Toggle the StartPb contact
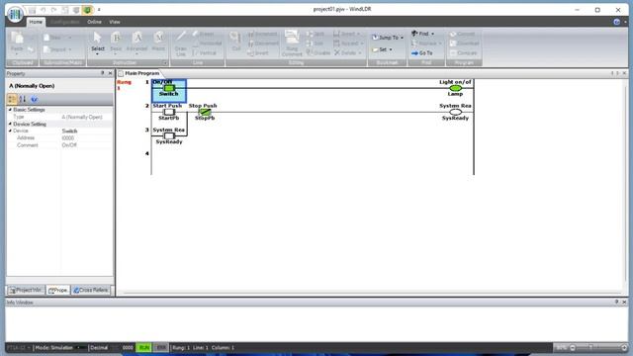The width and height of the screenshot is (633, 356). pos(169,112)
